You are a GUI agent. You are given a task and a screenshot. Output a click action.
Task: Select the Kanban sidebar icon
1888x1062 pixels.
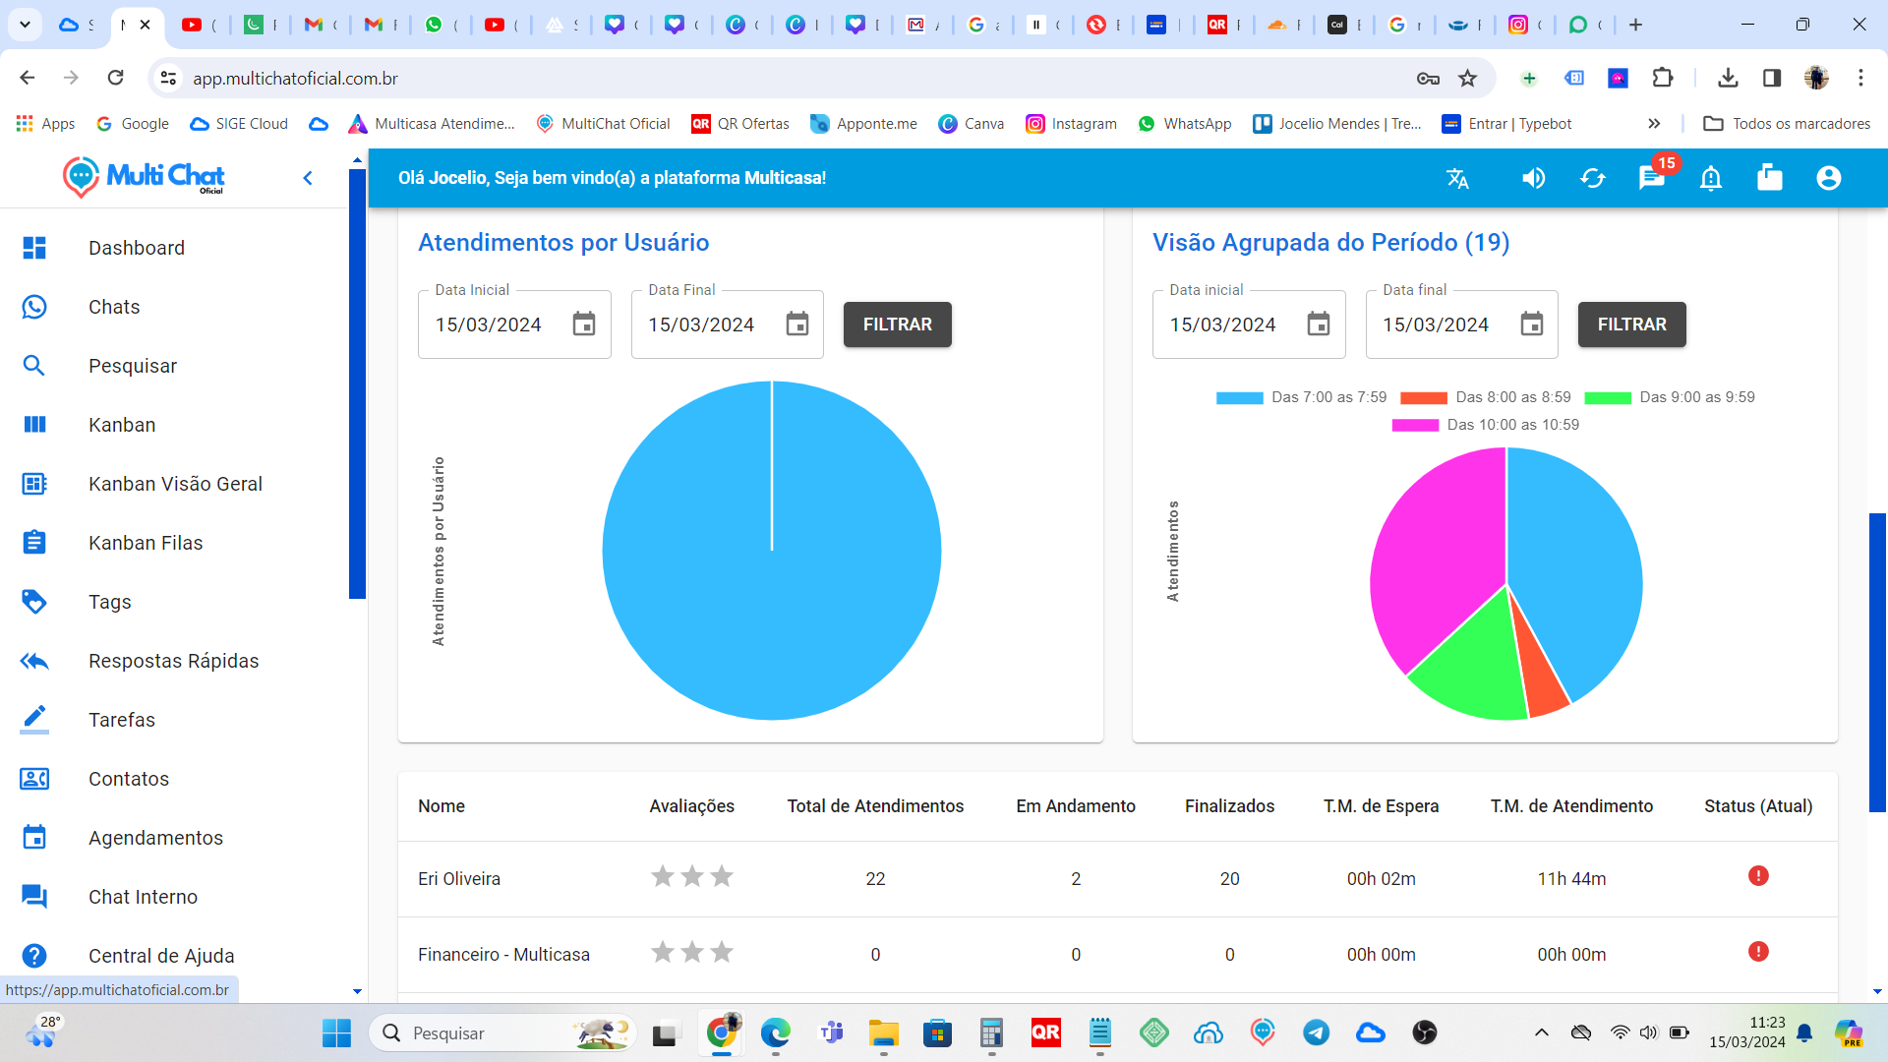pyautogui.click(x=34, y=424)
